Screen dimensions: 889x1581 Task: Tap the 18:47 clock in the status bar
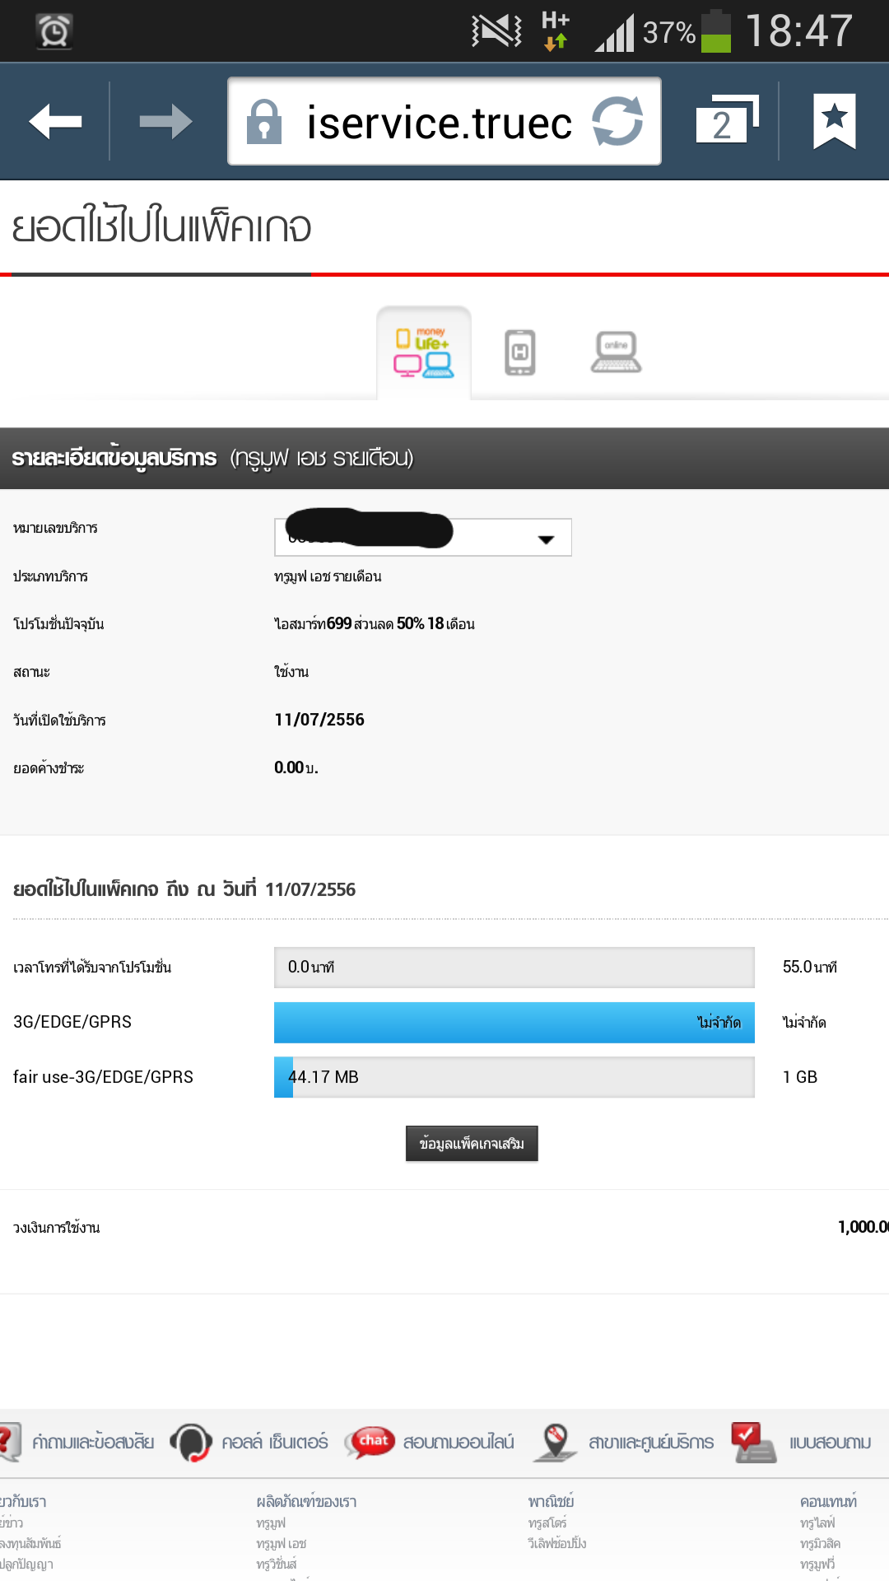(799, 31)
